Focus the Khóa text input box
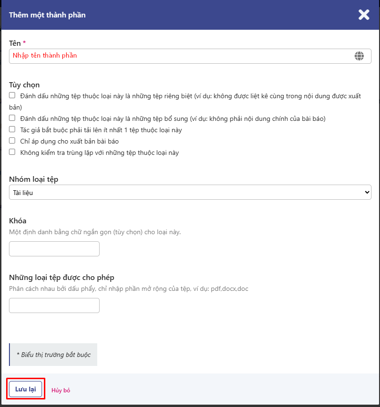This screenshot has width=380, height=407. (54, 249)
